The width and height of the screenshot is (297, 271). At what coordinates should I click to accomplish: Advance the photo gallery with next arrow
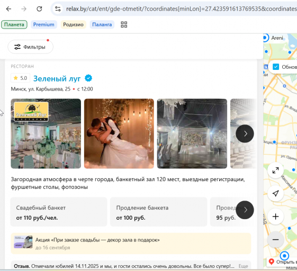pos(245,133)
